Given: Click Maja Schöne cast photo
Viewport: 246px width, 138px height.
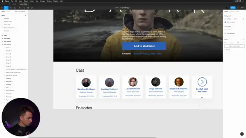Looking at the screenshot, I should click(156, 82).
